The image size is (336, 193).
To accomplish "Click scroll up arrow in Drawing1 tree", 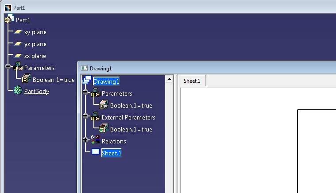I will click(169, 79).
